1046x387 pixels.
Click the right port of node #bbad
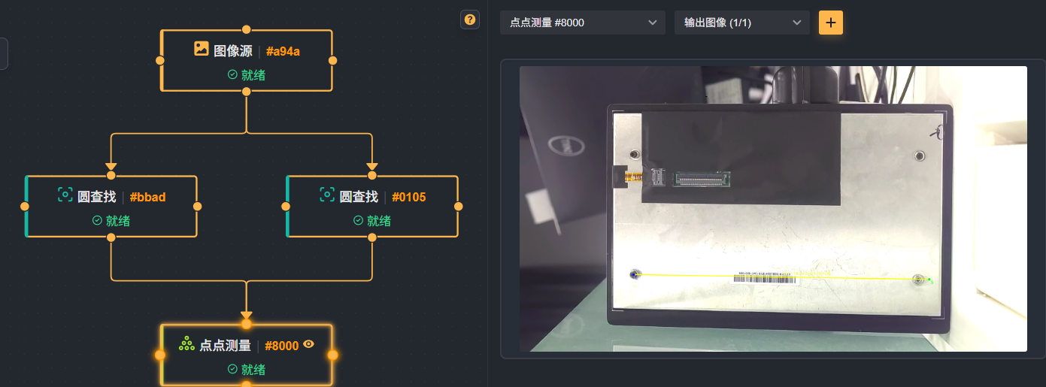(x=198, y=206)
